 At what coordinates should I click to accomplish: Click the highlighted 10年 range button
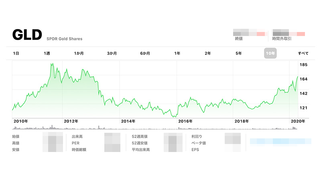coord(270,53)
